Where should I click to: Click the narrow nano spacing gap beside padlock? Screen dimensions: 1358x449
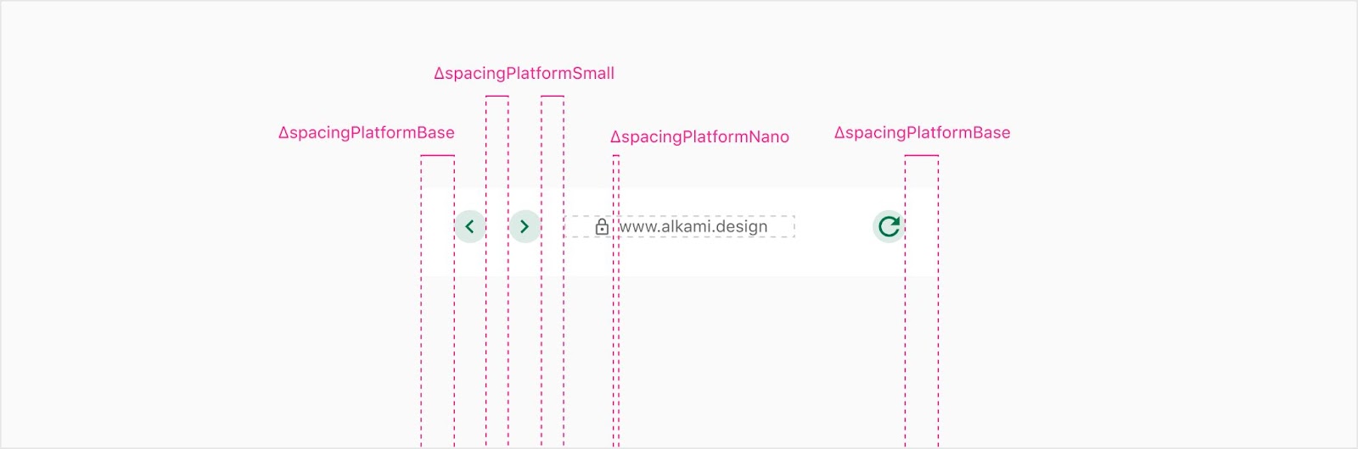click(616, 226)
